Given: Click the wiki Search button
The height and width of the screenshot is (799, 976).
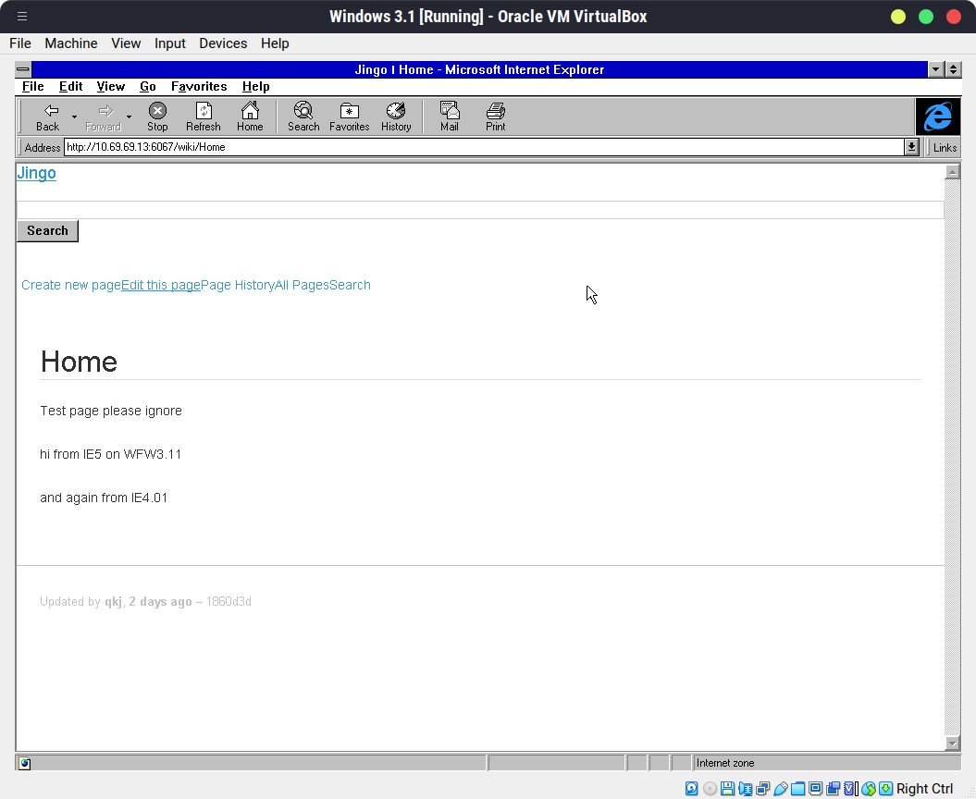Looking at the screenshot, I should click(x=47, y=231).
